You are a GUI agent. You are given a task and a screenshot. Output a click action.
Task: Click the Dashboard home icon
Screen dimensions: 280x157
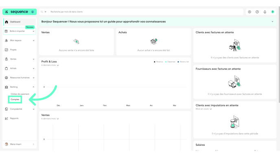tap(7, 22)
